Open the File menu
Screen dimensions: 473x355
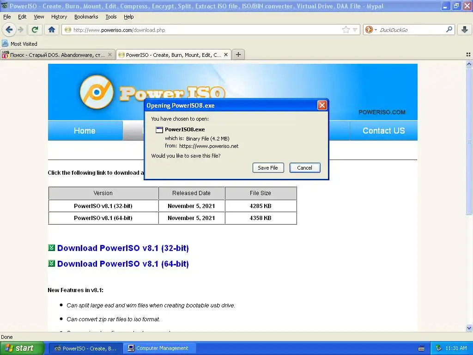(x=7, y=17)
